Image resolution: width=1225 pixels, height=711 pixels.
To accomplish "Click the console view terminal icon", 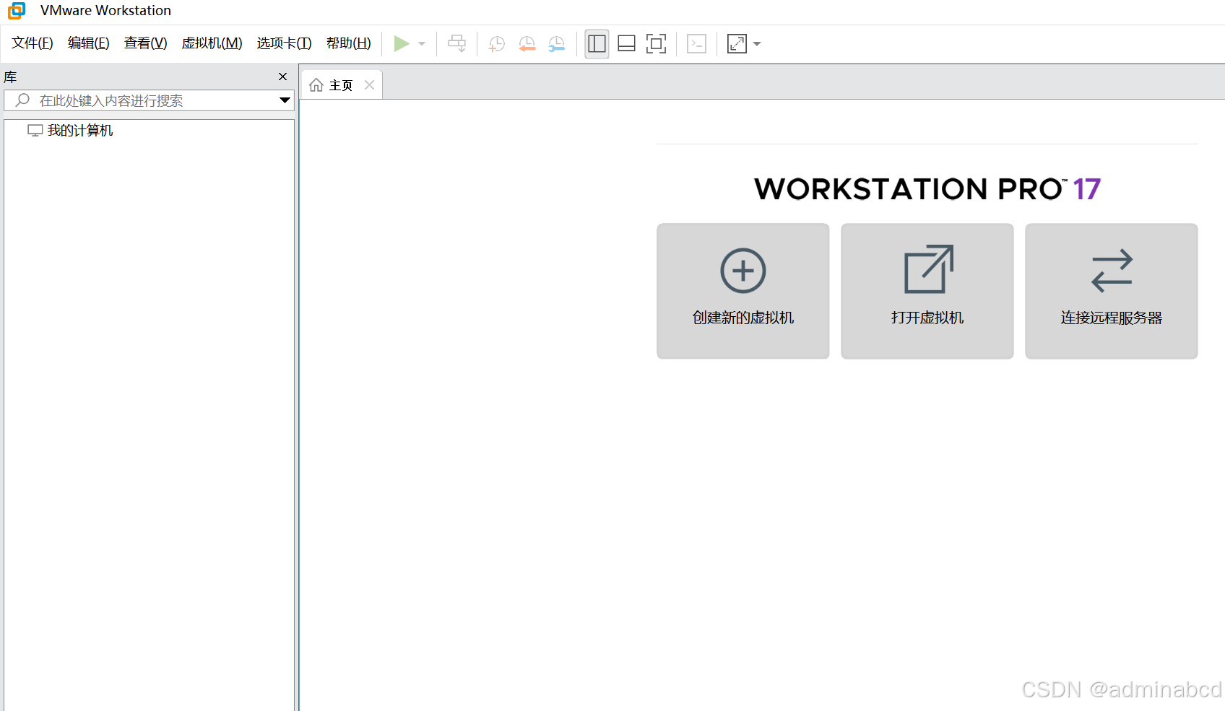I will 697,44.
